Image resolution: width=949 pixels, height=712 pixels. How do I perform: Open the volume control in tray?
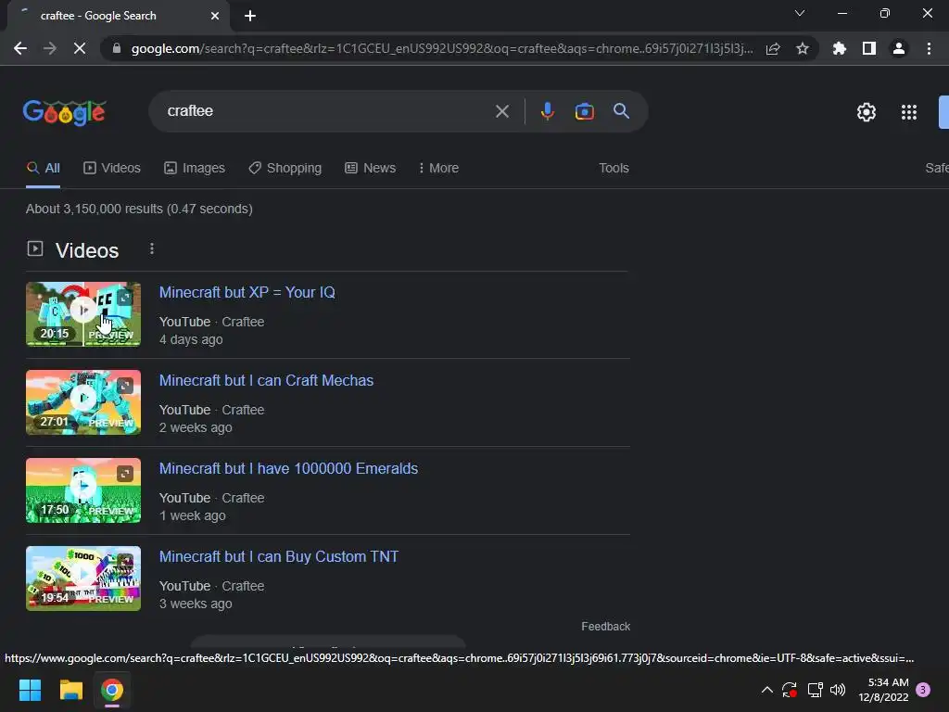click(x=838, y=690)
